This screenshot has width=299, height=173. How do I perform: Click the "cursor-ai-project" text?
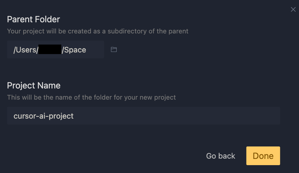44,116
